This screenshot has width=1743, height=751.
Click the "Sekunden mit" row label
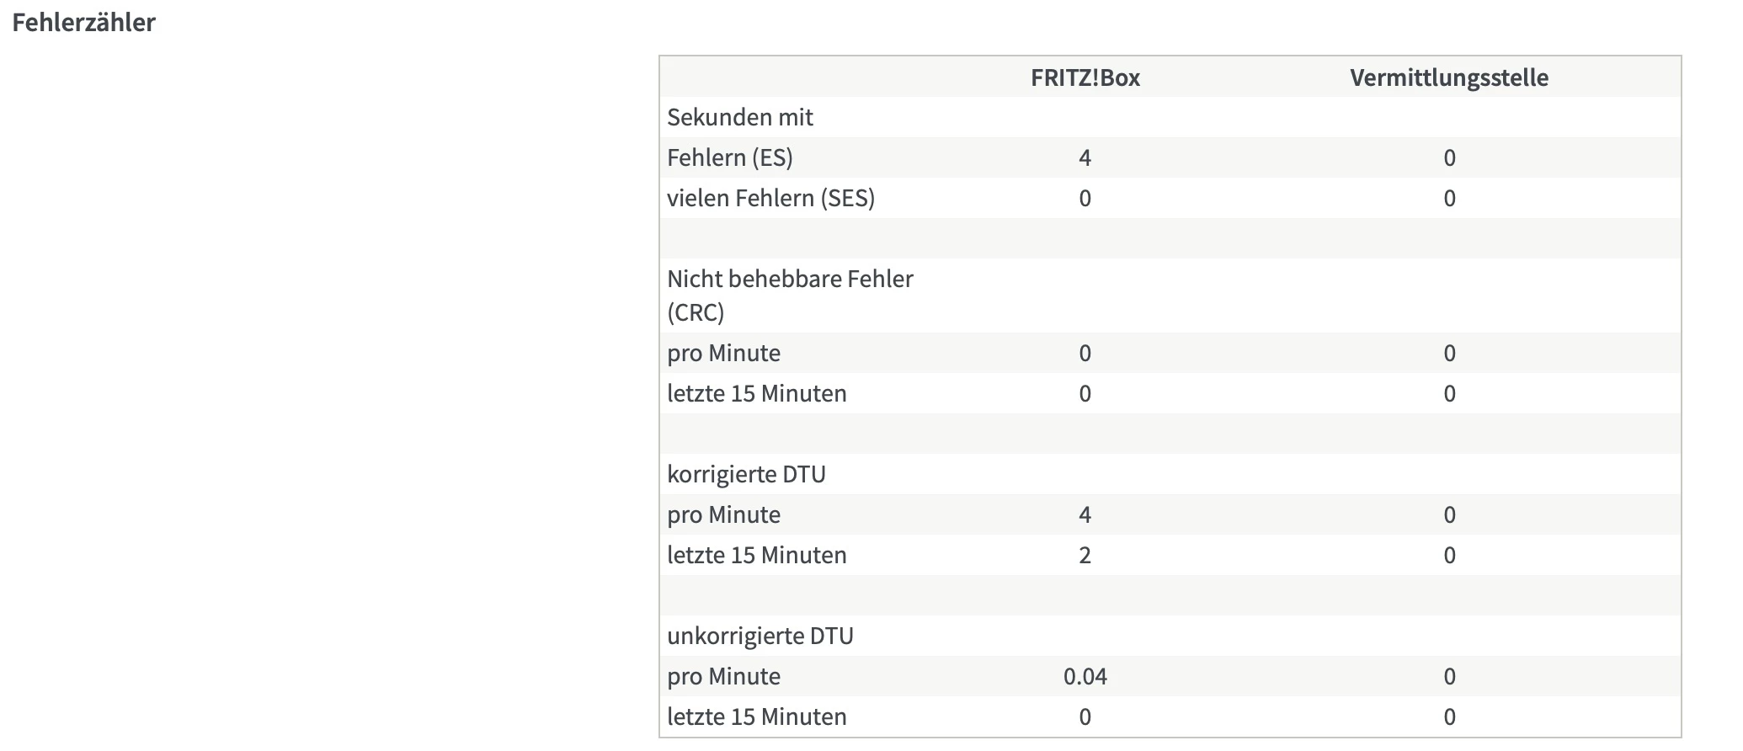pos(739,117)
